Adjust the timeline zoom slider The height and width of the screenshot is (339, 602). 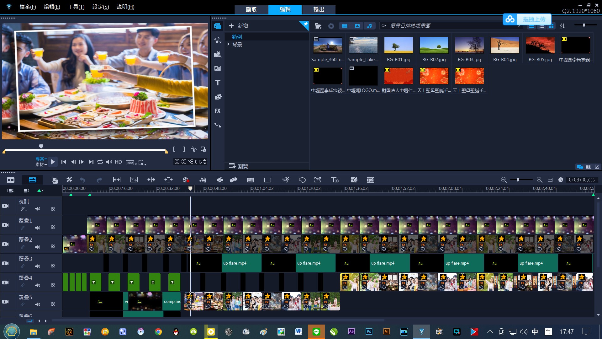point(518,180)
